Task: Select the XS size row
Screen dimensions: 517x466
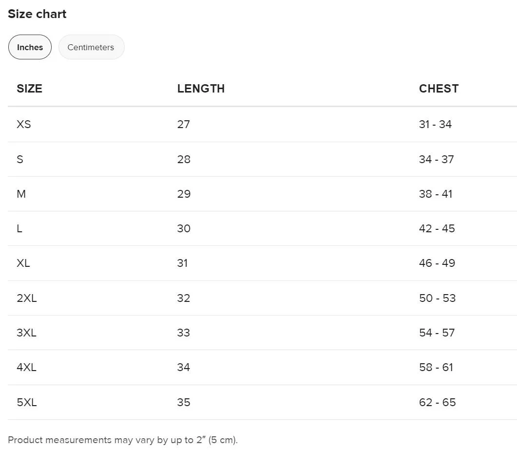Action: tap(262, 124)
